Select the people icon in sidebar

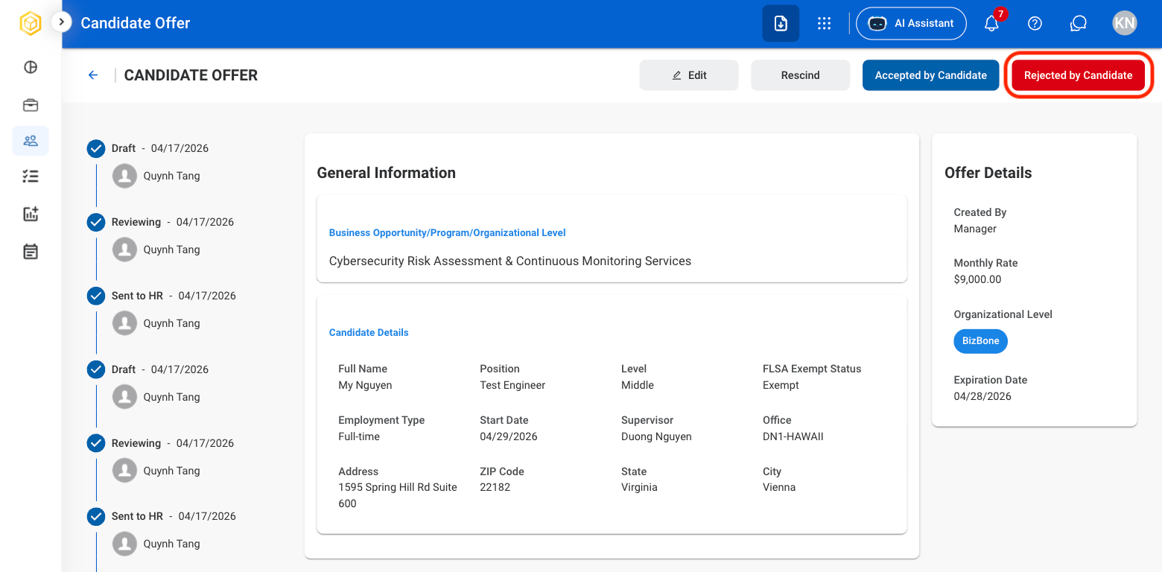pyautogui.click(x=31, y=141)
